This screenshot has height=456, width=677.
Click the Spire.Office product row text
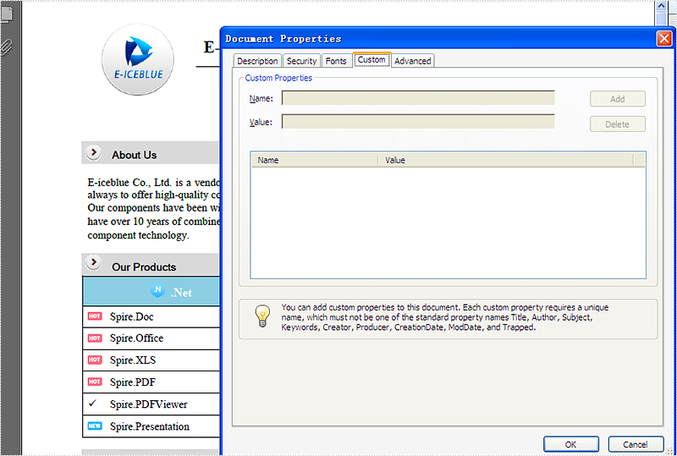click(x=136, y=338)
